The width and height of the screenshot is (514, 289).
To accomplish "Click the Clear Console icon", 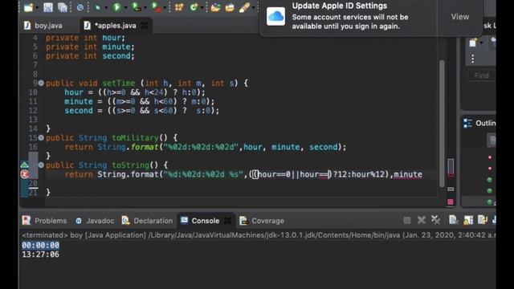I will [453, 220].
